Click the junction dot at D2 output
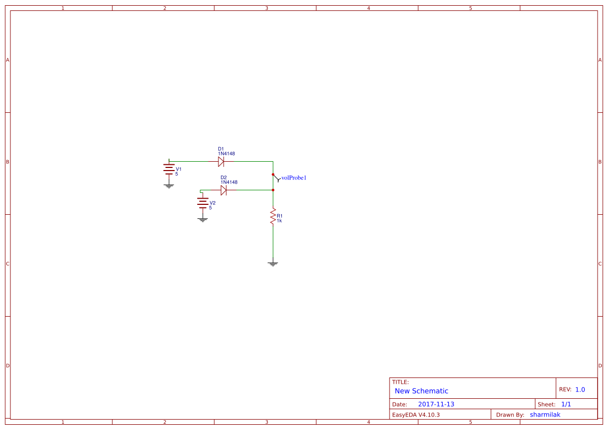The height and width of the screenshot is (430, 608). (273, 190)
